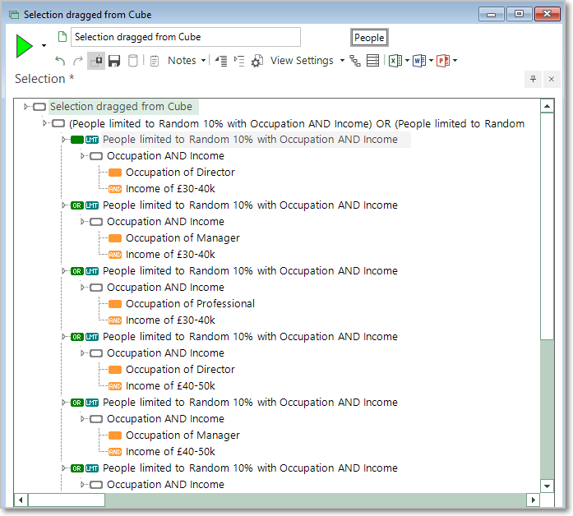Open the Word export dropdown arrow

click(x=431, y=61)
